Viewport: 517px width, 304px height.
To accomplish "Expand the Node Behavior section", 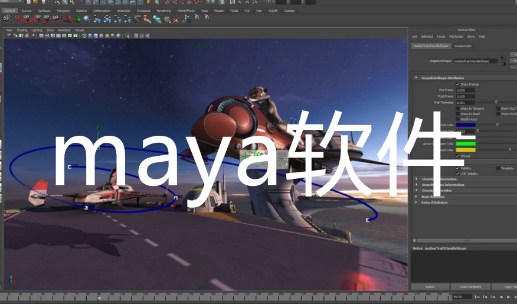I will point(417,197).
